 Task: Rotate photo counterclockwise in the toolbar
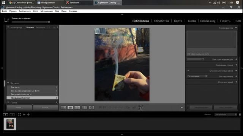[x=128, y=108]
